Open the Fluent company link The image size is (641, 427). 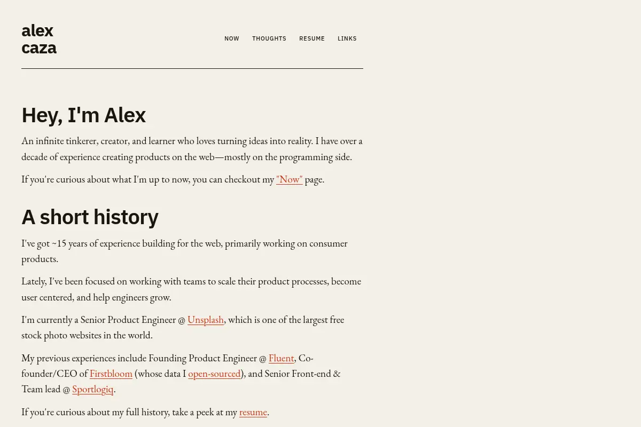pyautogui.click(x=282, y=358)
